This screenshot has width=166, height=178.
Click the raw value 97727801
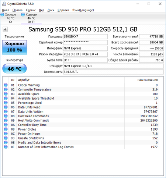point(151,107)
